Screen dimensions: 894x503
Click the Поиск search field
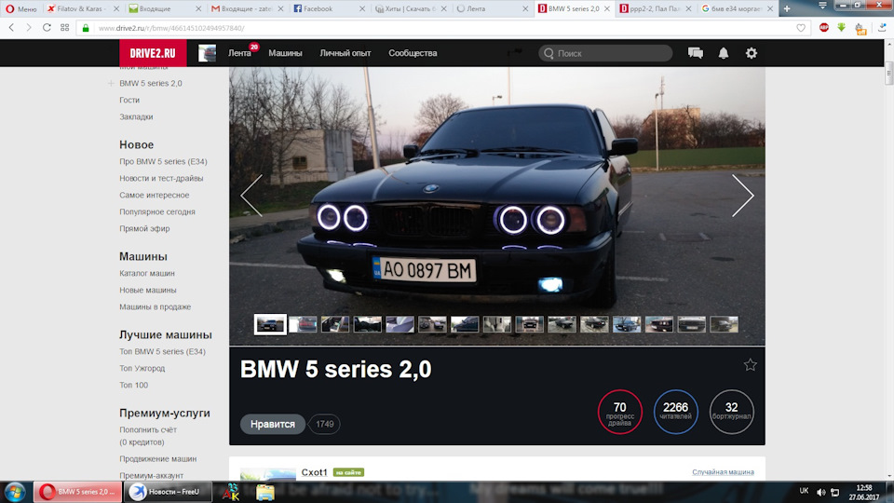[x=605, y=53]
